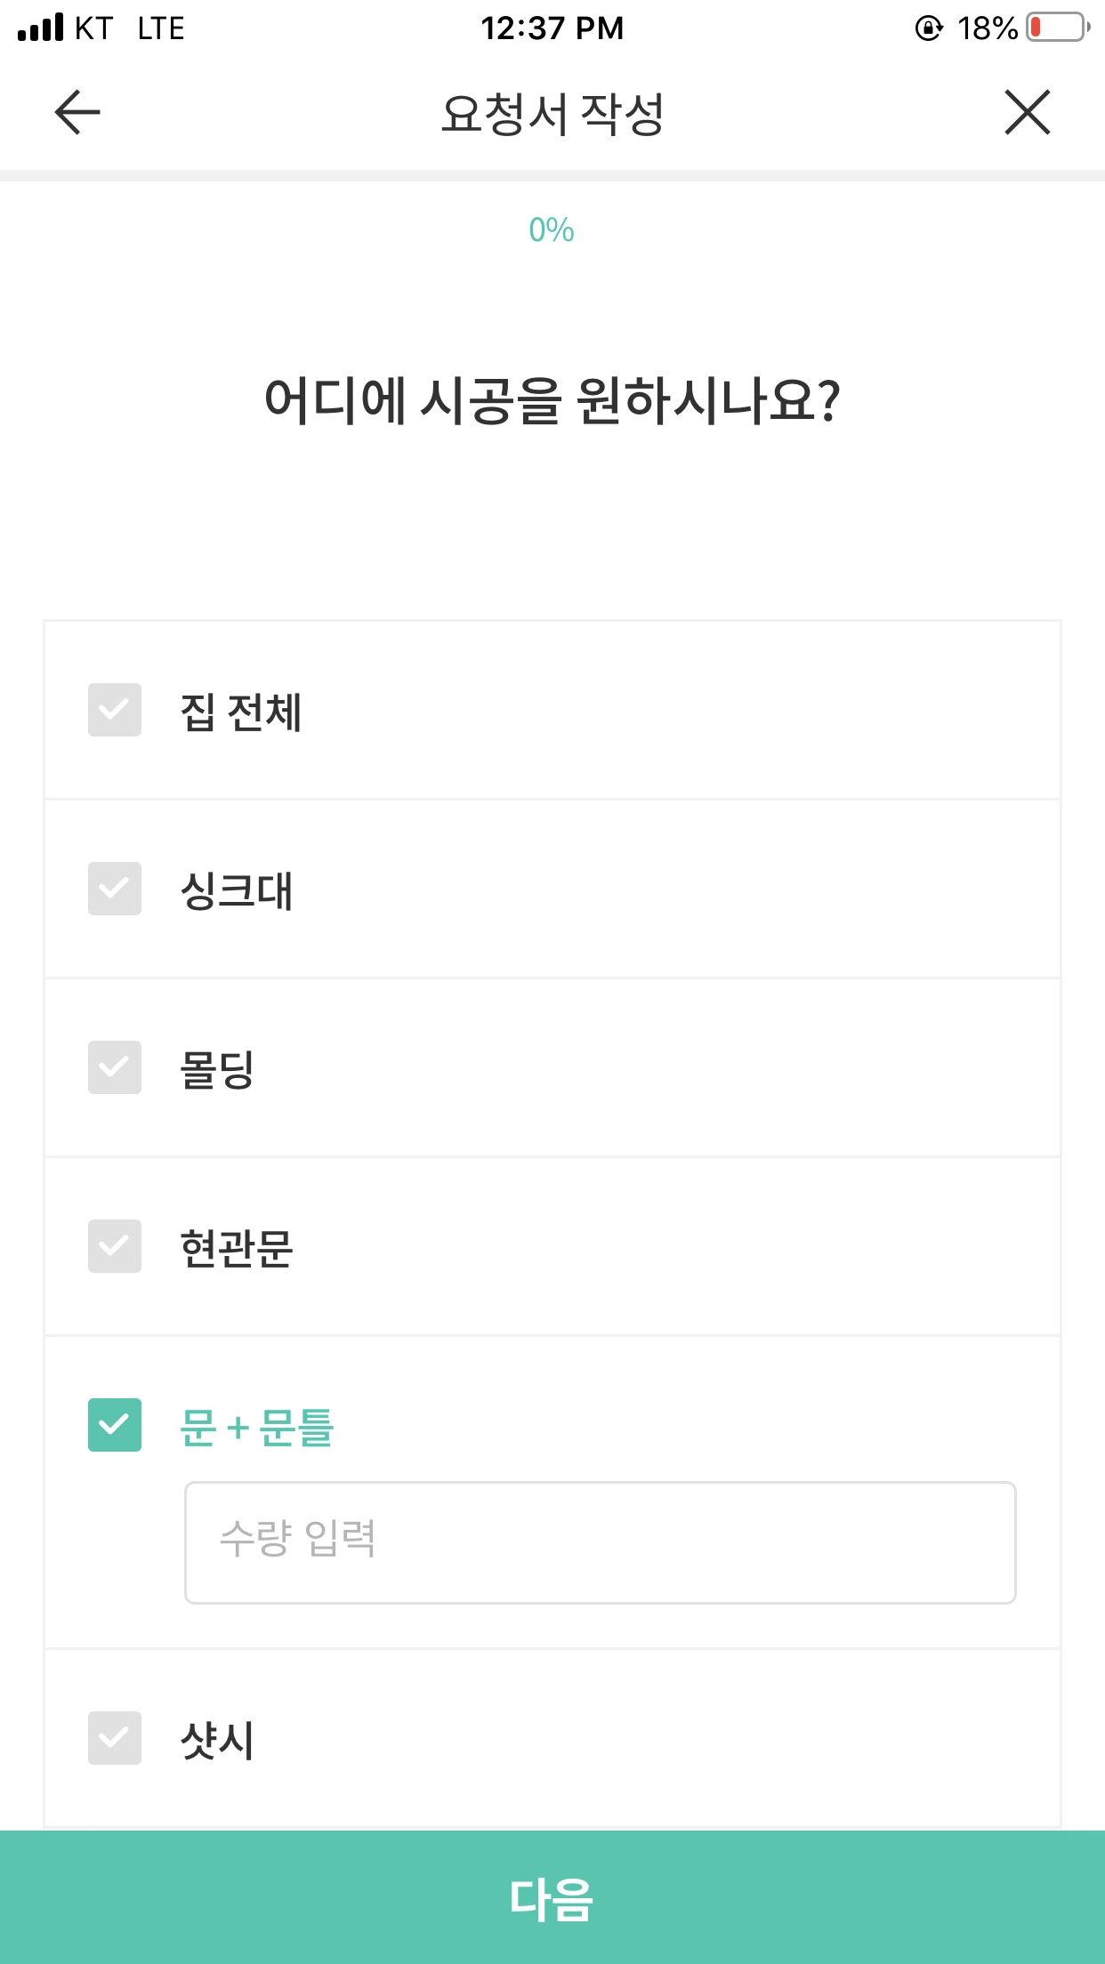Close the request form with X

click(1028, 113)
